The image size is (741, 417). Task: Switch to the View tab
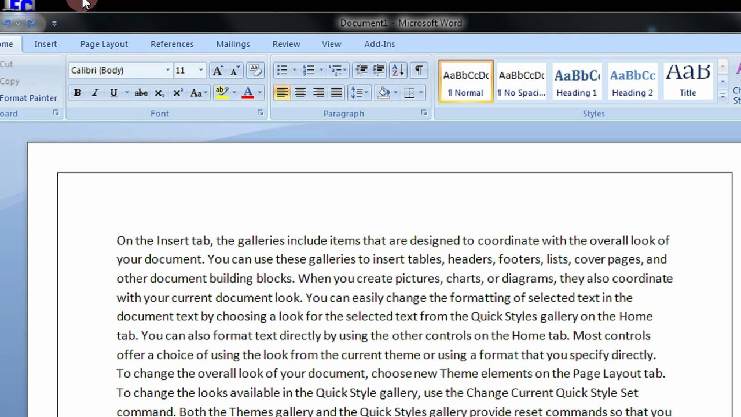[332, 44]
